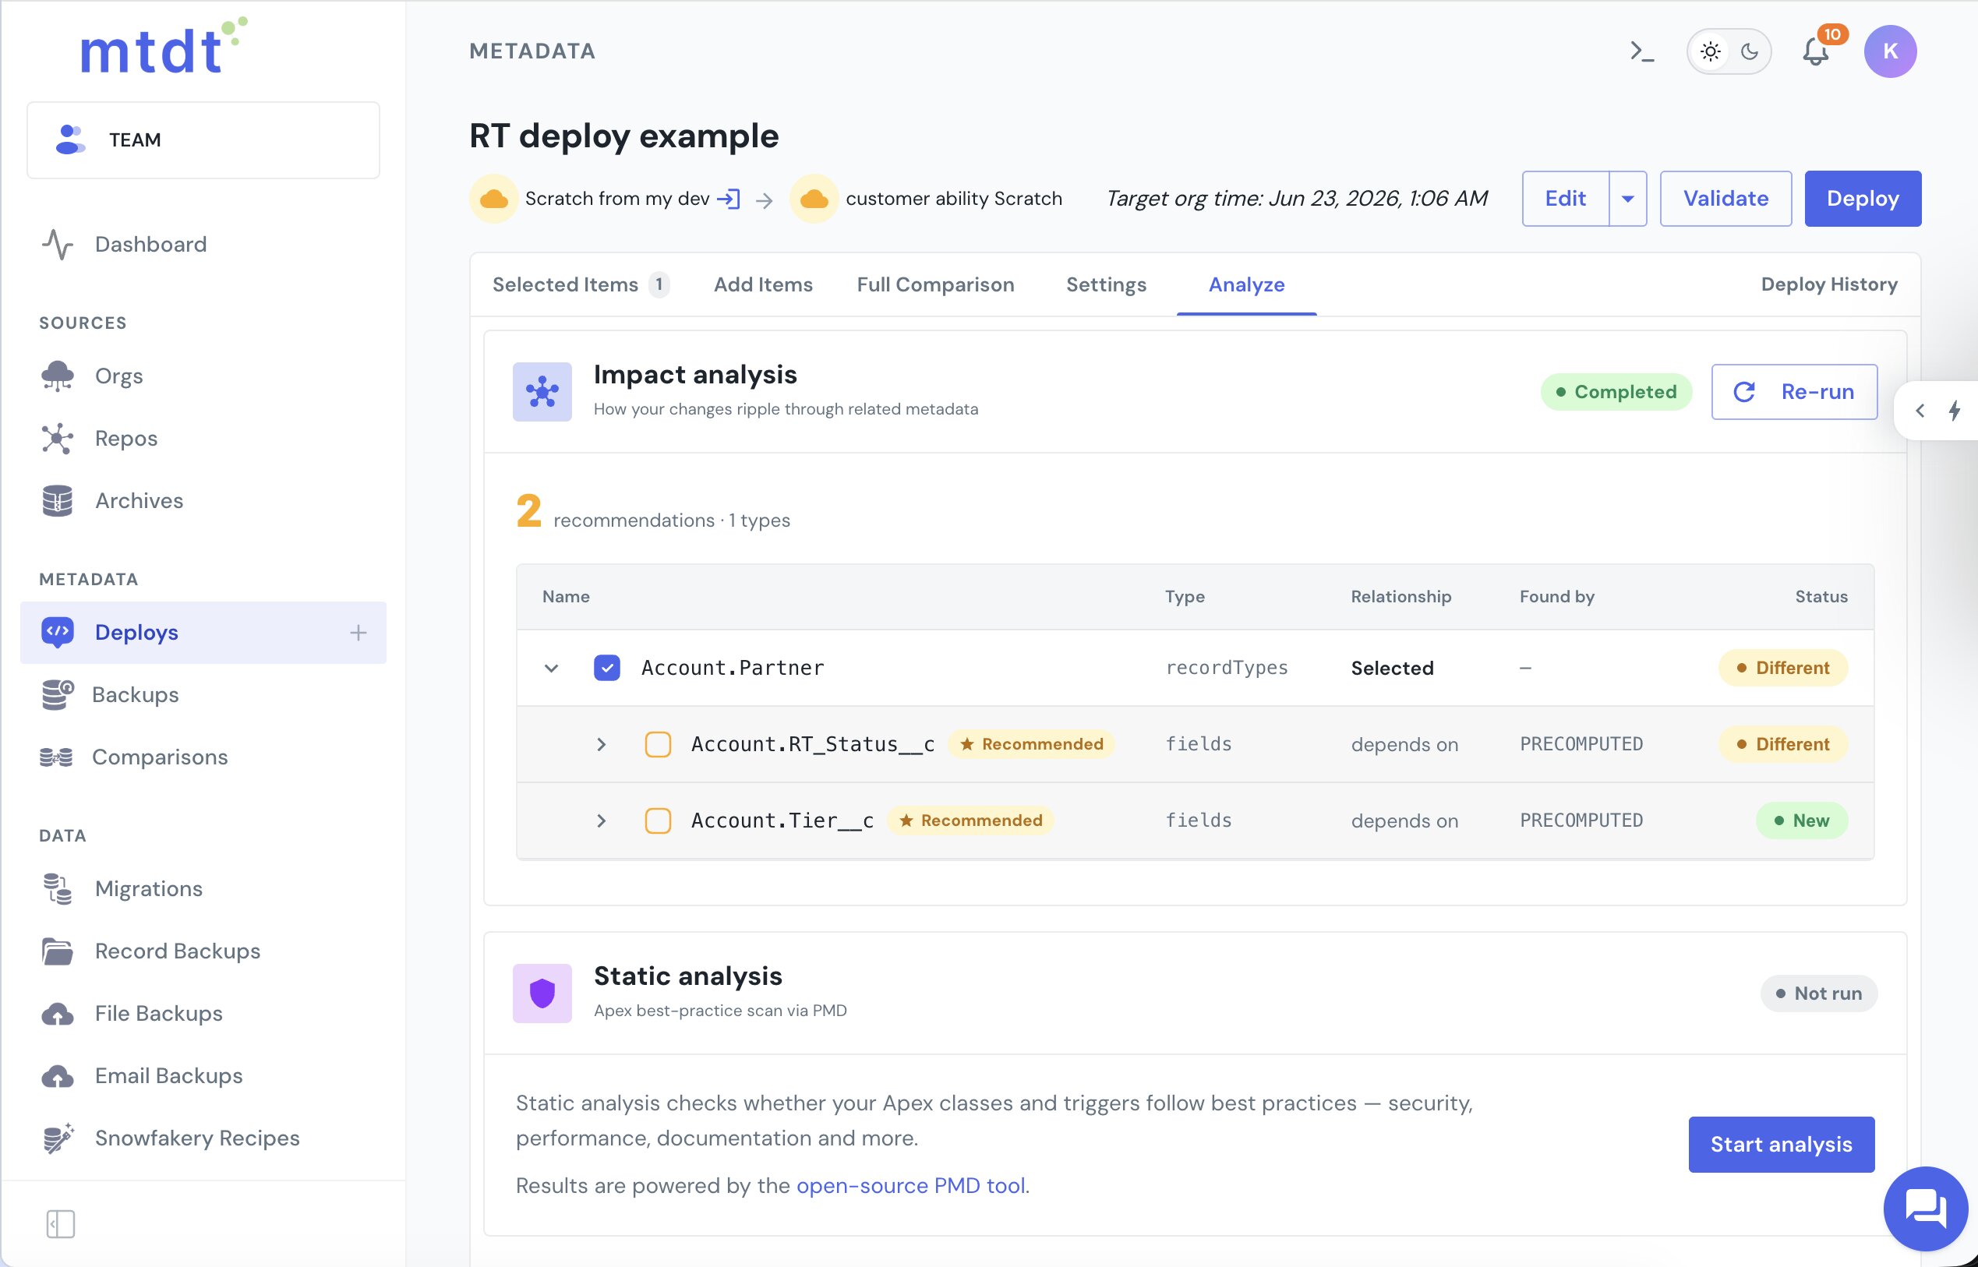1978x1267 pixels.
Task: Open the chat support bubble
Action: pyautogui.click(x=1925, y=1209)
